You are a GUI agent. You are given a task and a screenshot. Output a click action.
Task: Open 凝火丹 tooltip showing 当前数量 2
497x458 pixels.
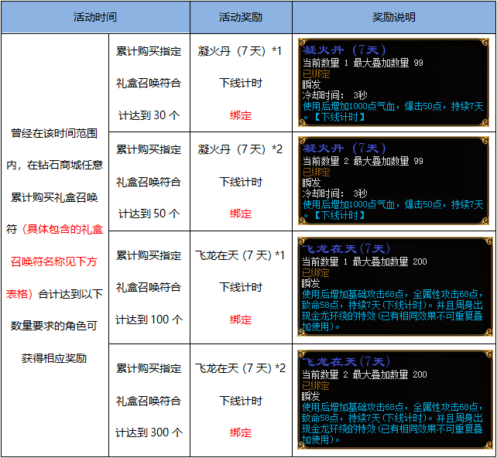[x=394, y=181]
